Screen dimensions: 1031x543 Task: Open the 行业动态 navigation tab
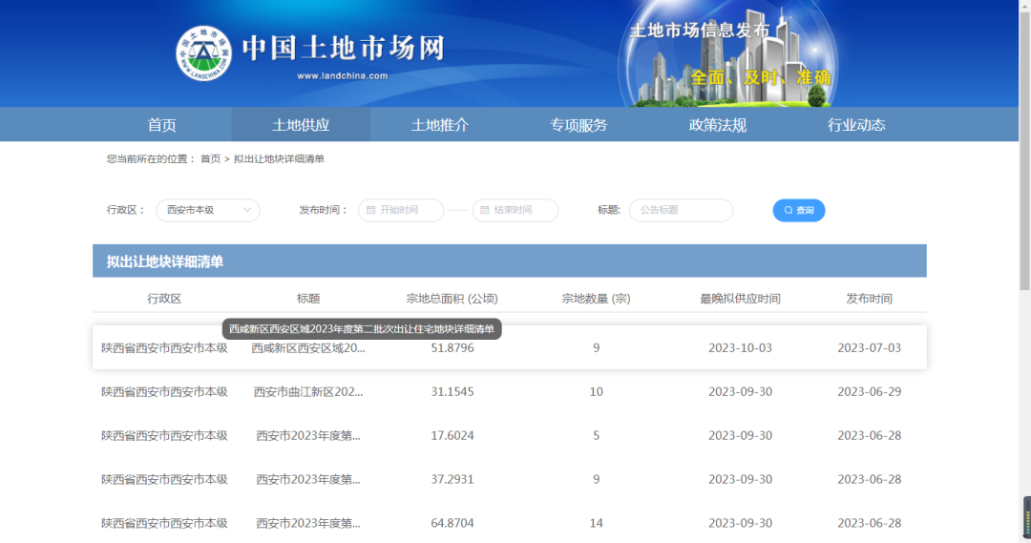point(856,125)
